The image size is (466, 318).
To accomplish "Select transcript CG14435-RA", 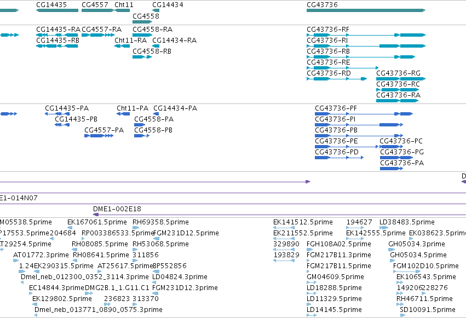I will 57,35.
